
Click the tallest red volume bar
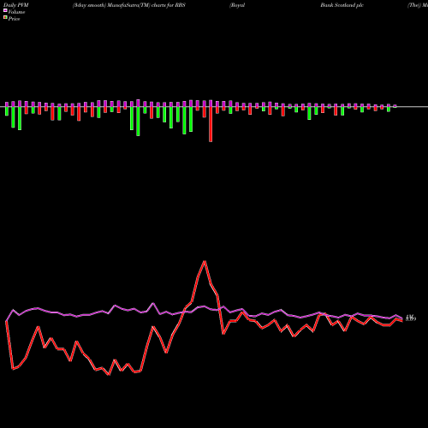point(211,124)
